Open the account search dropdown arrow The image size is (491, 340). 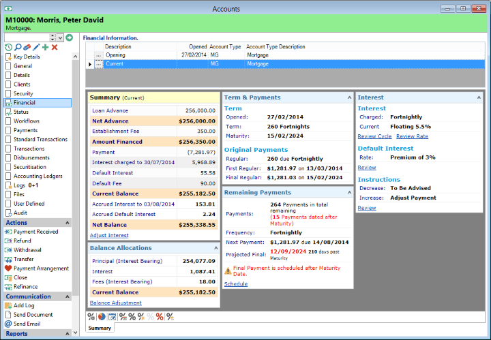[60, 37]
